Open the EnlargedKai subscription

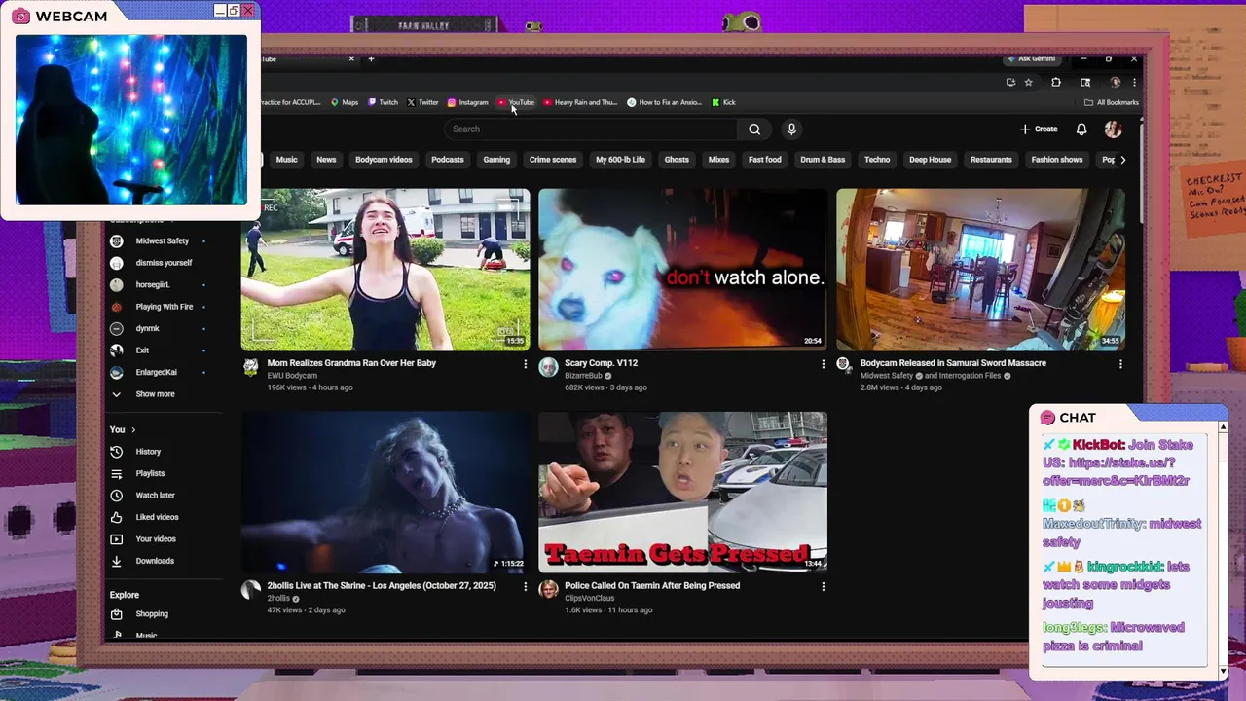click(156, 373)
